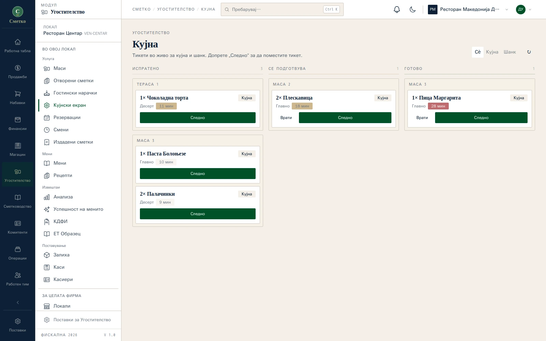This screenshot has height=341, width=546.
Task: Open Успешност на менито report
Action: click(79, 209)
